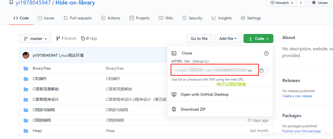
Task: Open the Settings tab
Action: point(251,18)
